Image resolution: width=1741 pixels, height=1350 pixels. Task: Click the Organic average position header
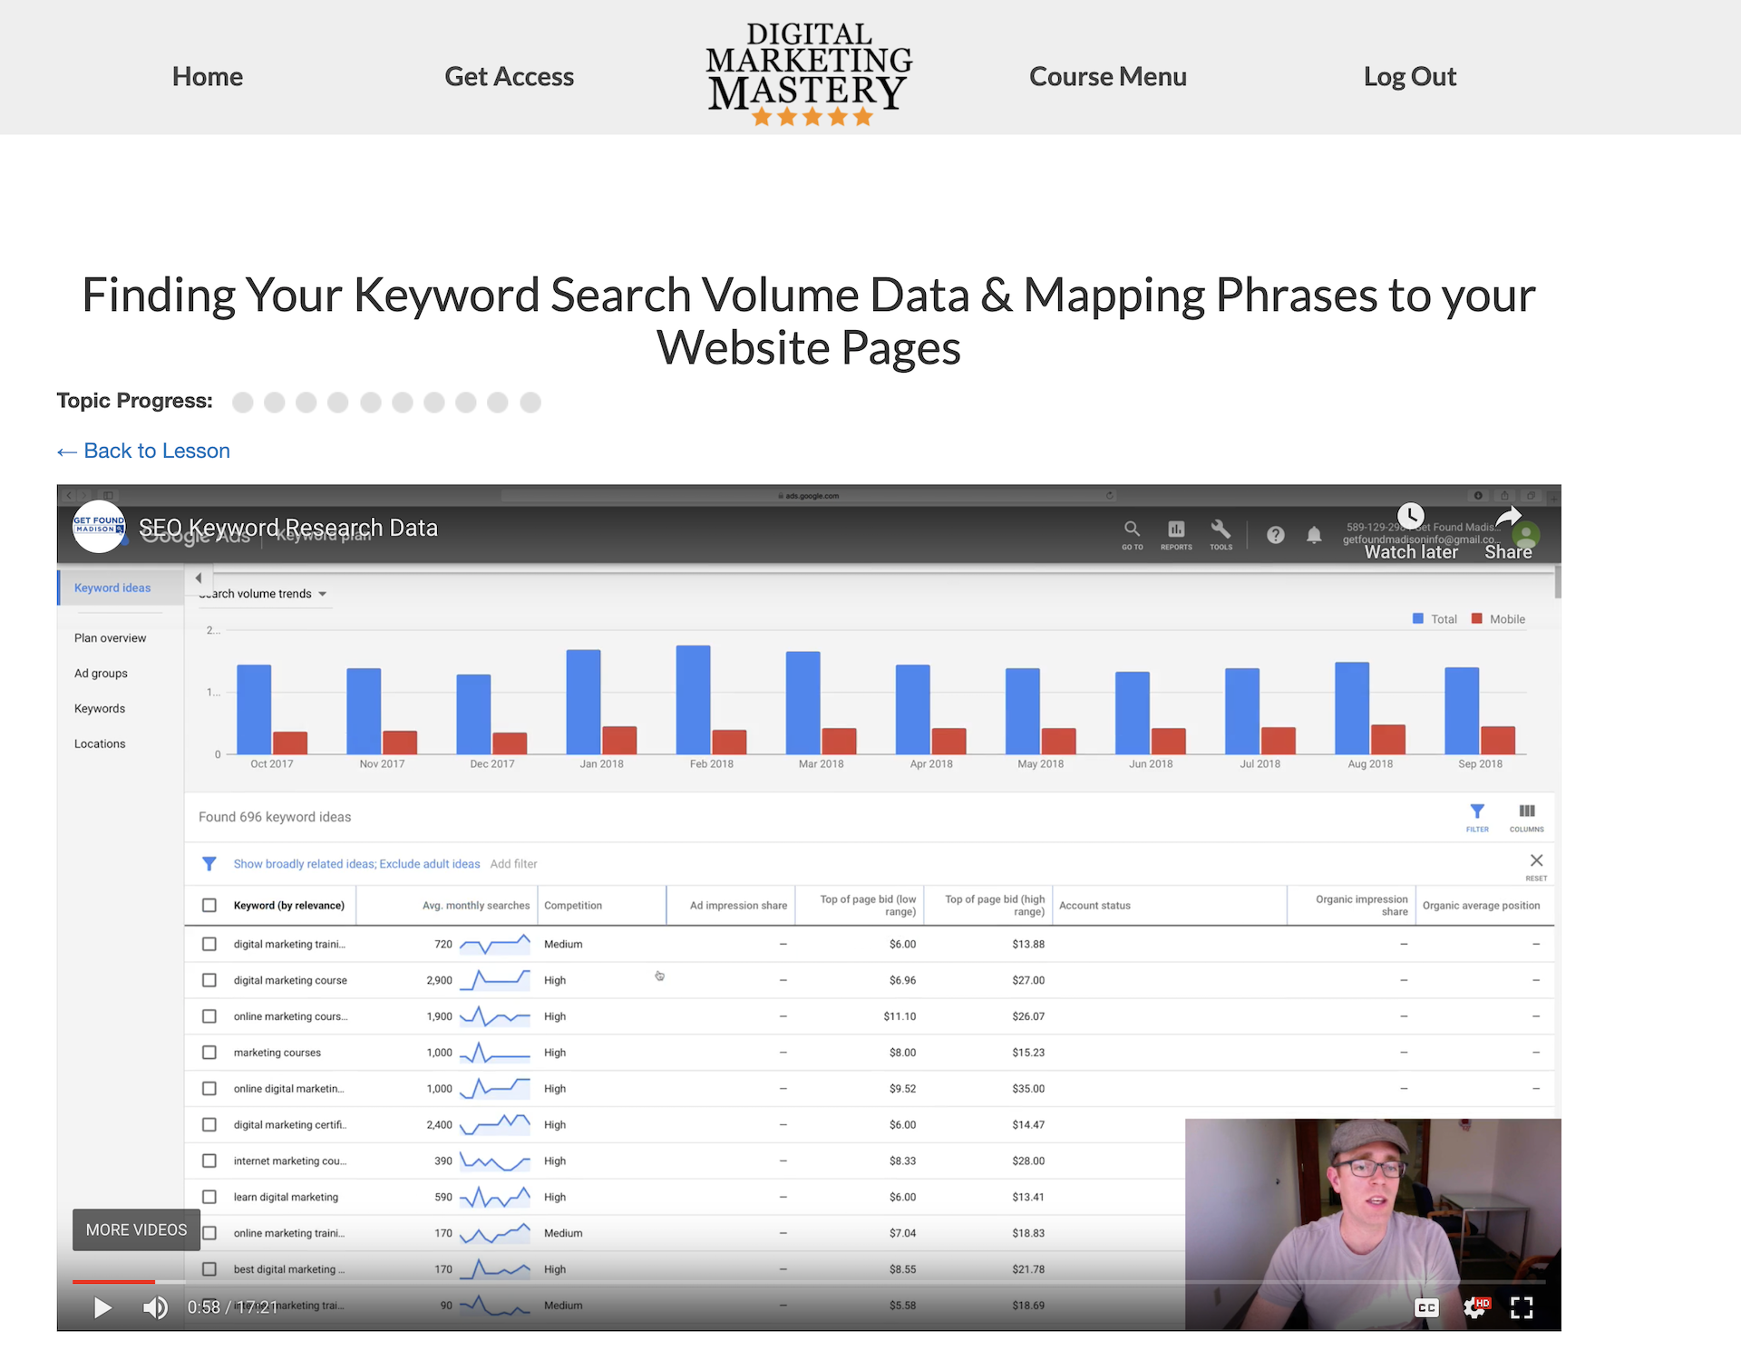[1481, 906]
